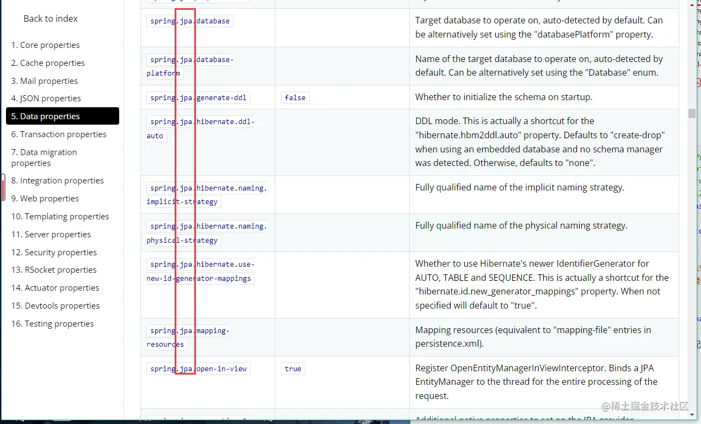The height and width of the screenshot is (424, 701).
Task: Click description starting 'Mapping resources (equivalent to'
Action: (x=533, y=337)
